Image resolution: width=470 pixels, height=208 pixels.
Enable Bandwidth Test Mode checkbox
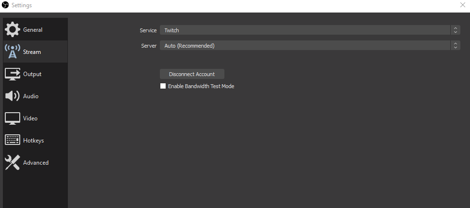coord(163,86)
